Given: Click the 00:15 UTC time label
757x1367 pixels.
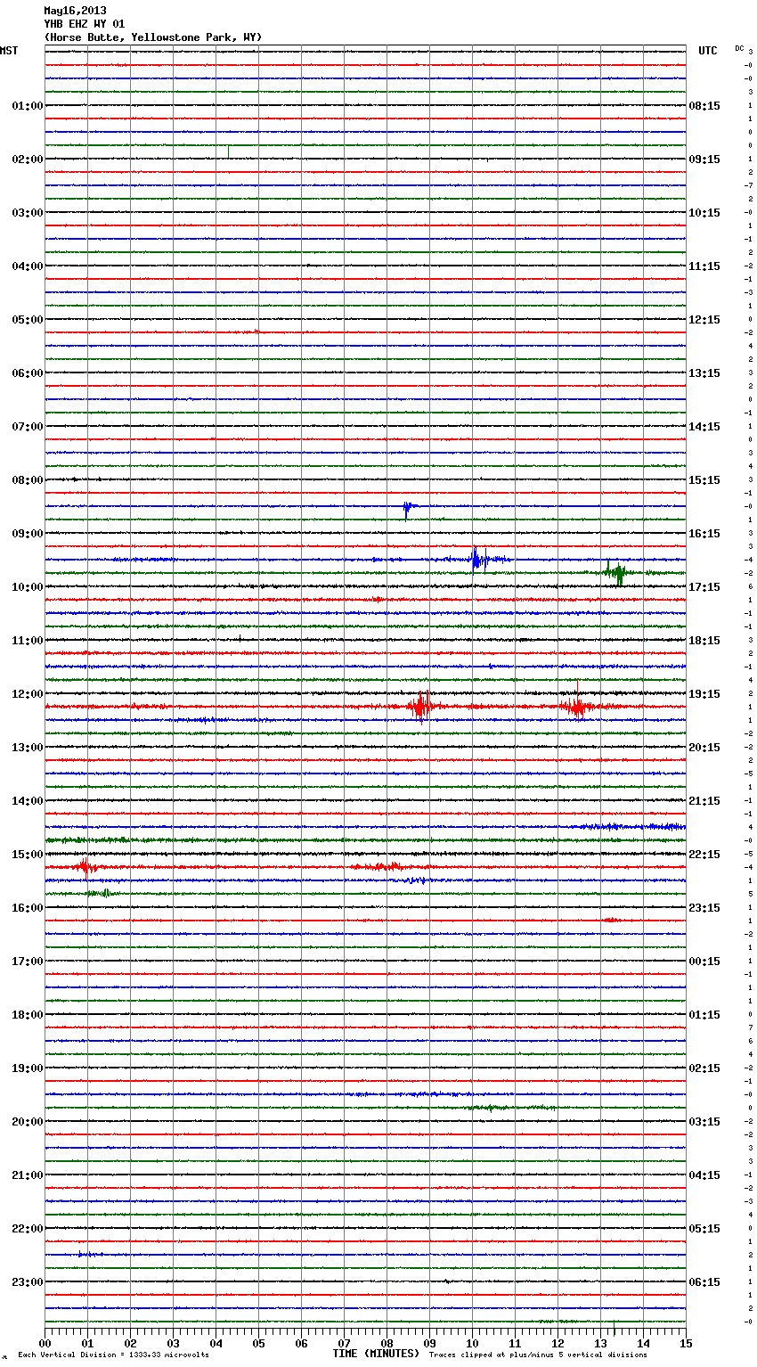Looking at the screenshot, I should point(704,962).
